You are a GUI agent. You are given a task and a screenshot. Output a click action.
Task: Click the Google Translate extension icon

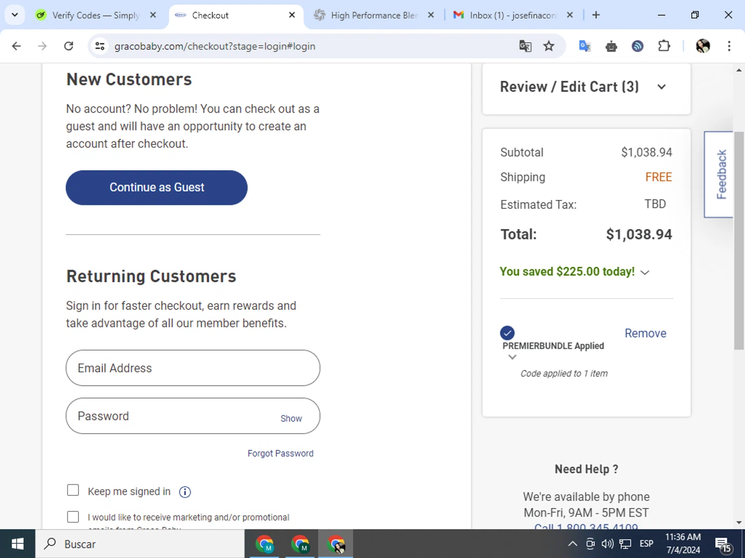(585, 46)
